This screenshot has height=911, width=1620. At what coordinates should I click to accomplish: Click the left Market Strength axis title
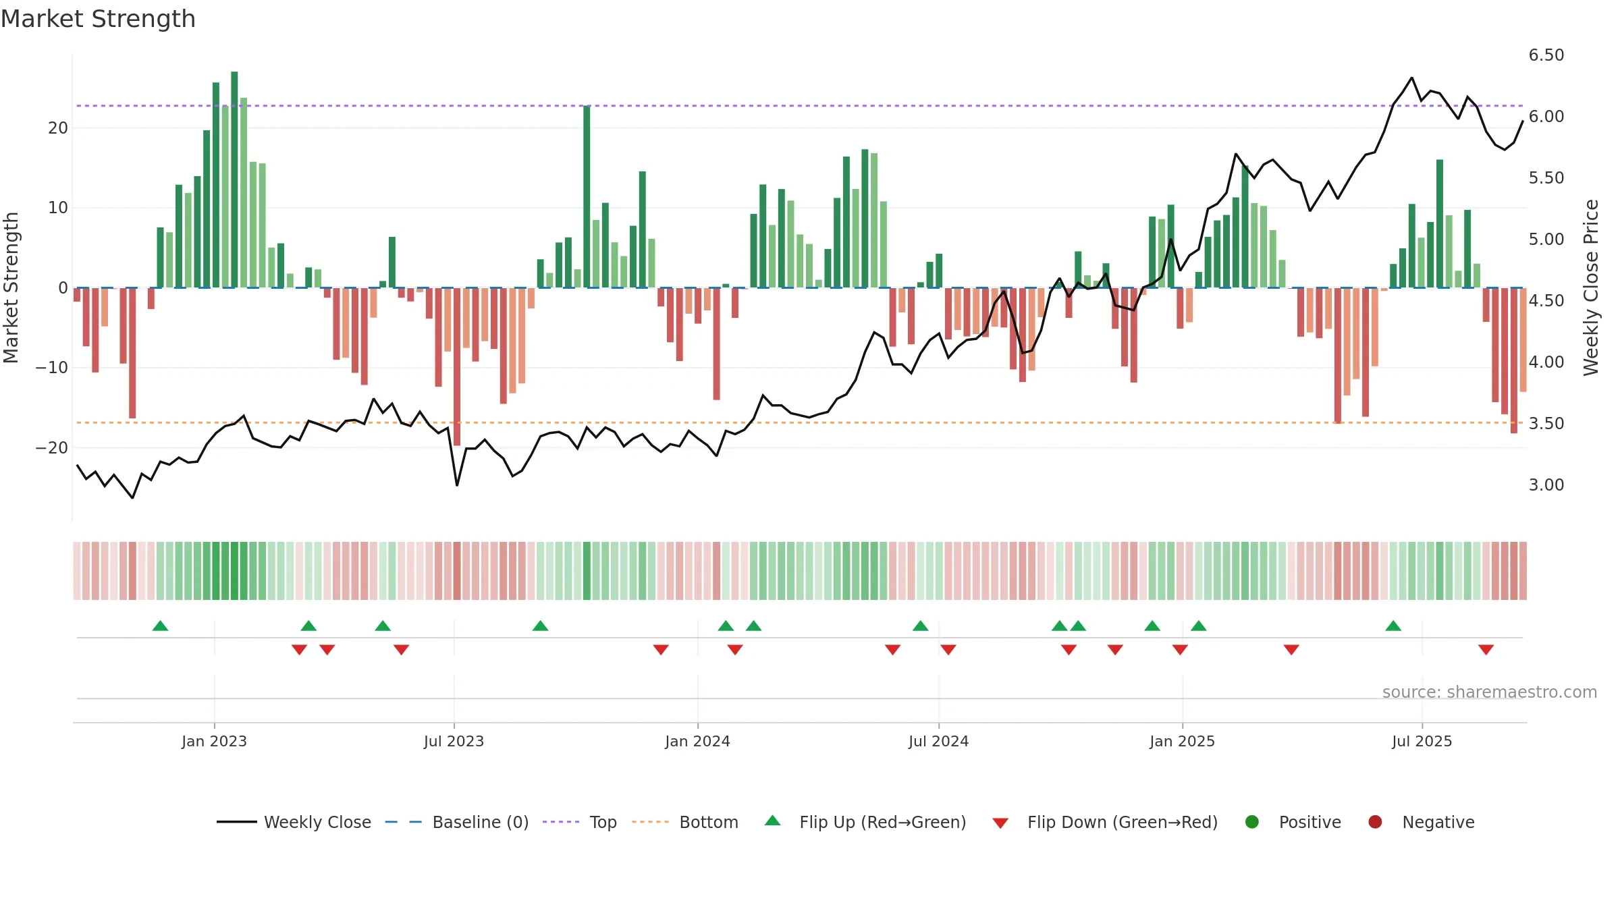click(x=11, y=287)
